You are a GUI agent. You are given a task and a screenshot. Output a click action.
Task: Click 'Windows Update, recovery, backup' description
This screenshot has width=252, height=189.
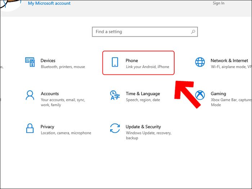coord(149,135)
